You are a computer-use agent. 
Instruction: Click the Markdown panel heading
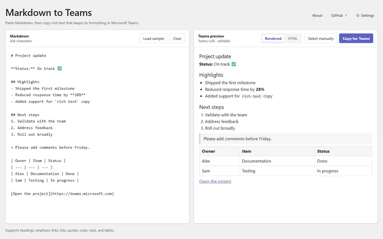(x=19, y=36)
